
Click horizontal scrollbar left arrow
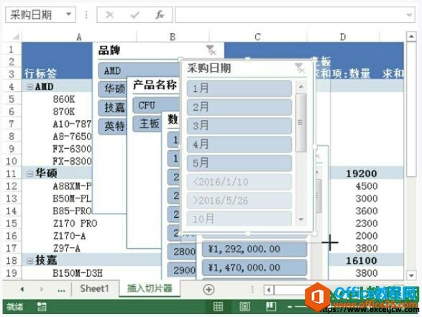(x=268, y=290)
